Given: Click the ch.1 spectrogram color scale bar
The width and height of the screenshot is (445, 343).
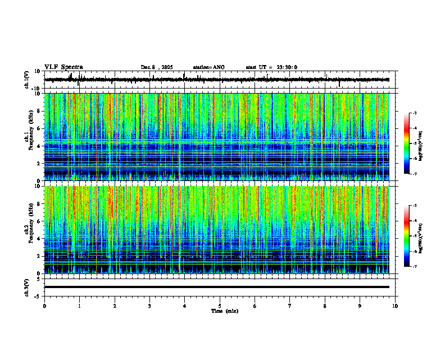Looking at the screenshot, I should click(x=407, y=143).
